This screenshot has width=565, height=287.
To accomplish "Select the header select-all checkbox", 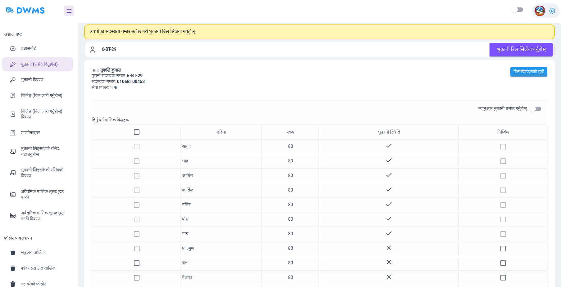I will tap(137, 132).
